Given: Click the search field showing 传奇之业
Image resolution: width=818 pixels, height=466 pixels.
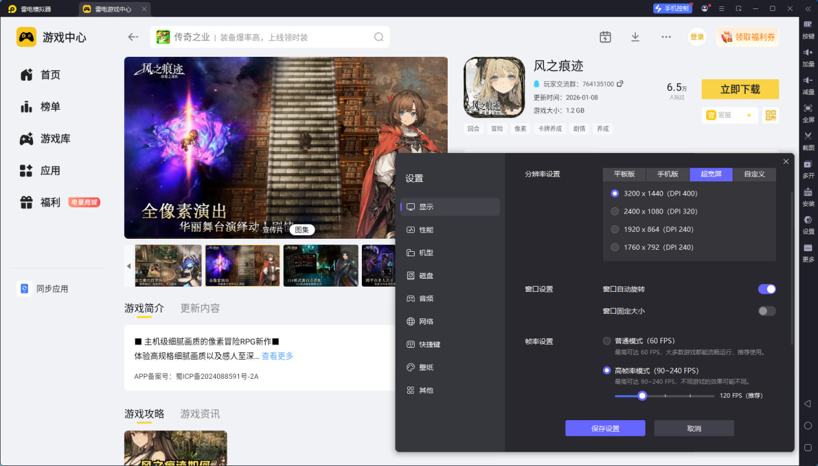Looking at the screenshot, I should 270,37.
